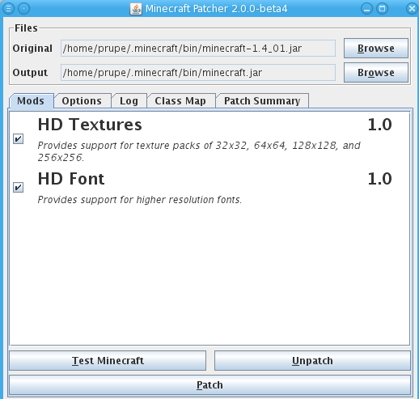Maximize the Minecraft Patcher window

[x=382, y=9]
